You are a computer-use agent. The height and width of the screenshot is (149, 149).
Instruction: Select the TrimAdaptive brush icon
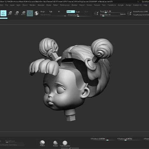pos(65,143)
